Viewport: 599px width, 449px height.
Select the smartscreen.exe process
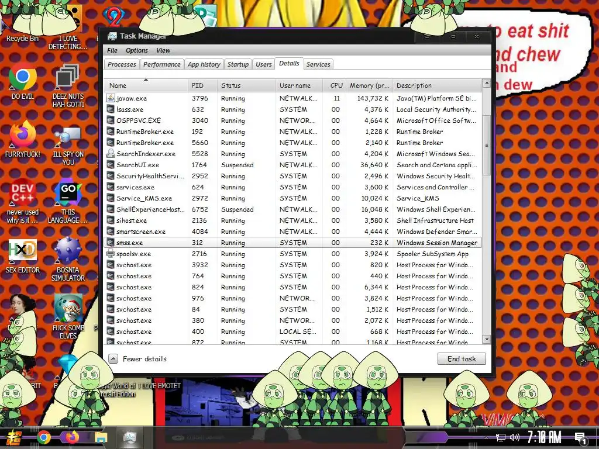(x=292, y=232)
